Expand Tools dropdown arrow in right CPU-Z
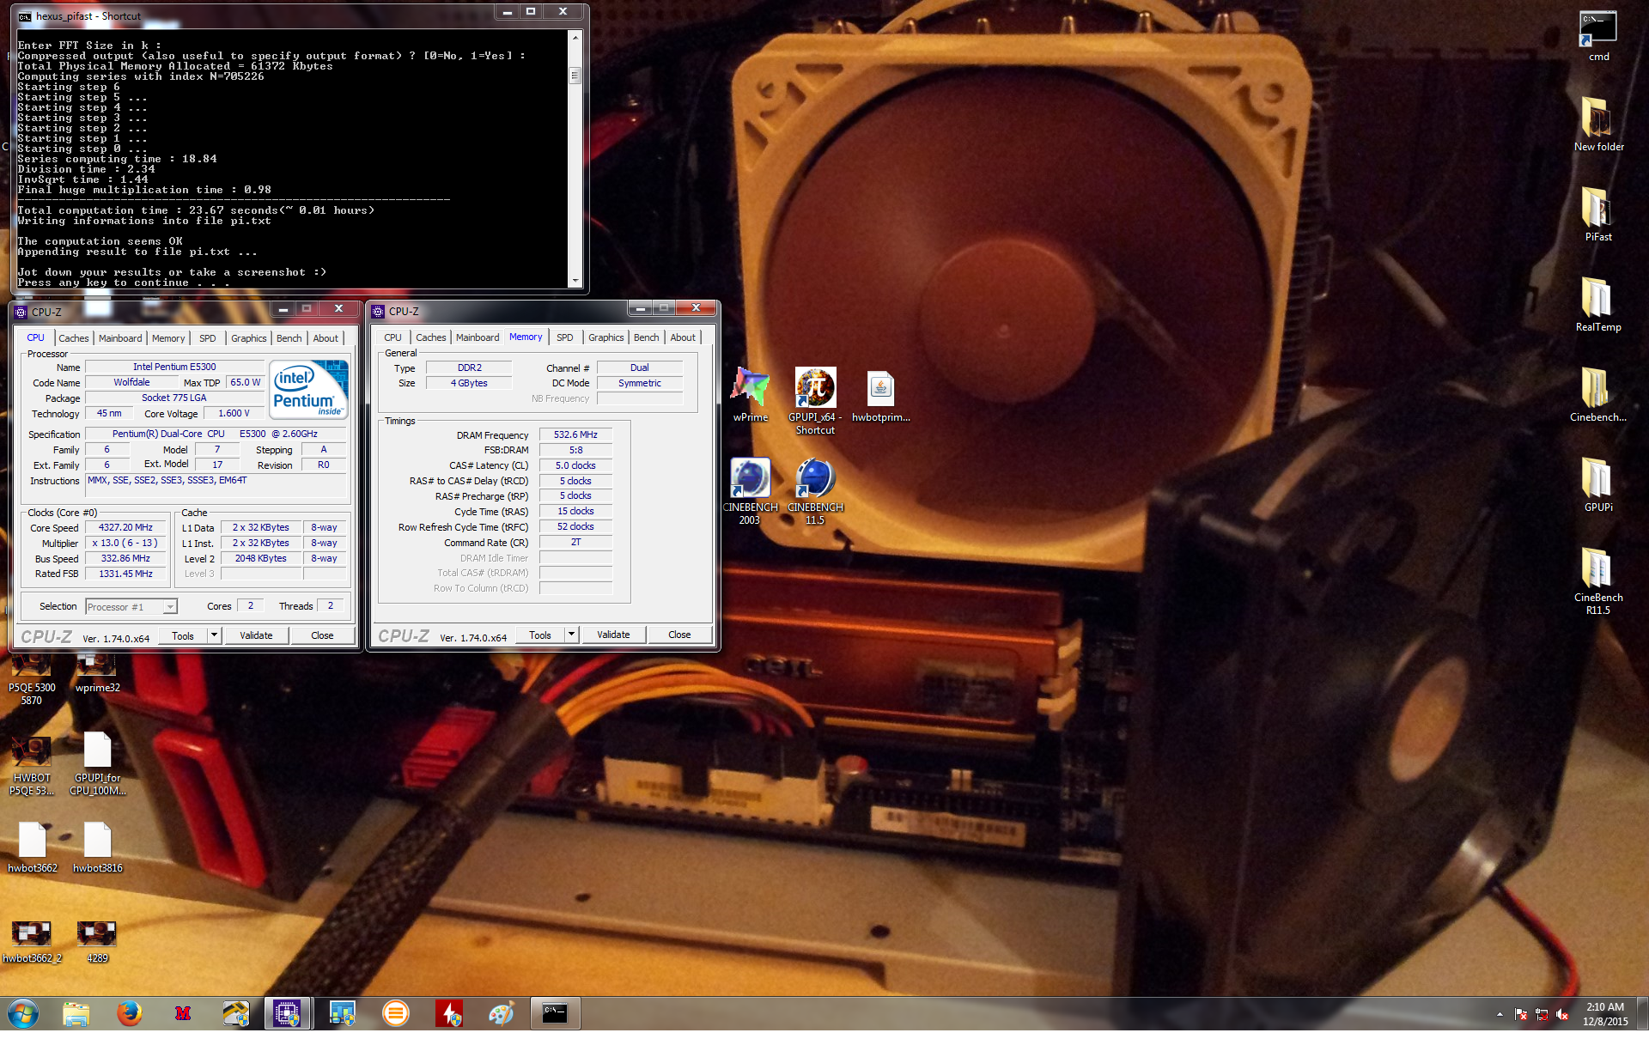1649x1051 pixels. click(x=571, y=635)
